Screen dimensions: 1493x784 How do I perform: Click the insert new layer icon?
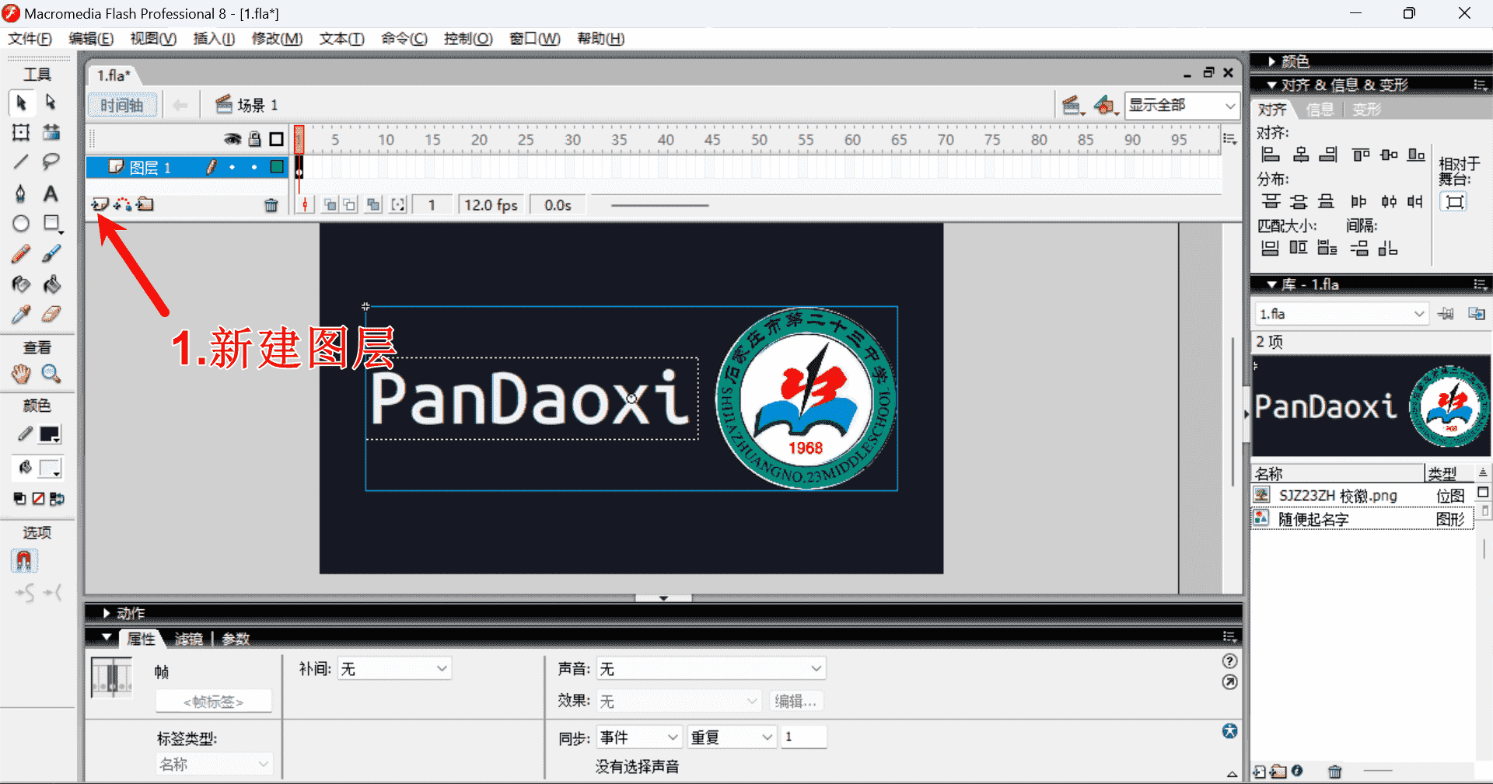100,204
